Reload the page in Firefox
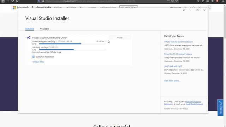 (x=13, y=1)
